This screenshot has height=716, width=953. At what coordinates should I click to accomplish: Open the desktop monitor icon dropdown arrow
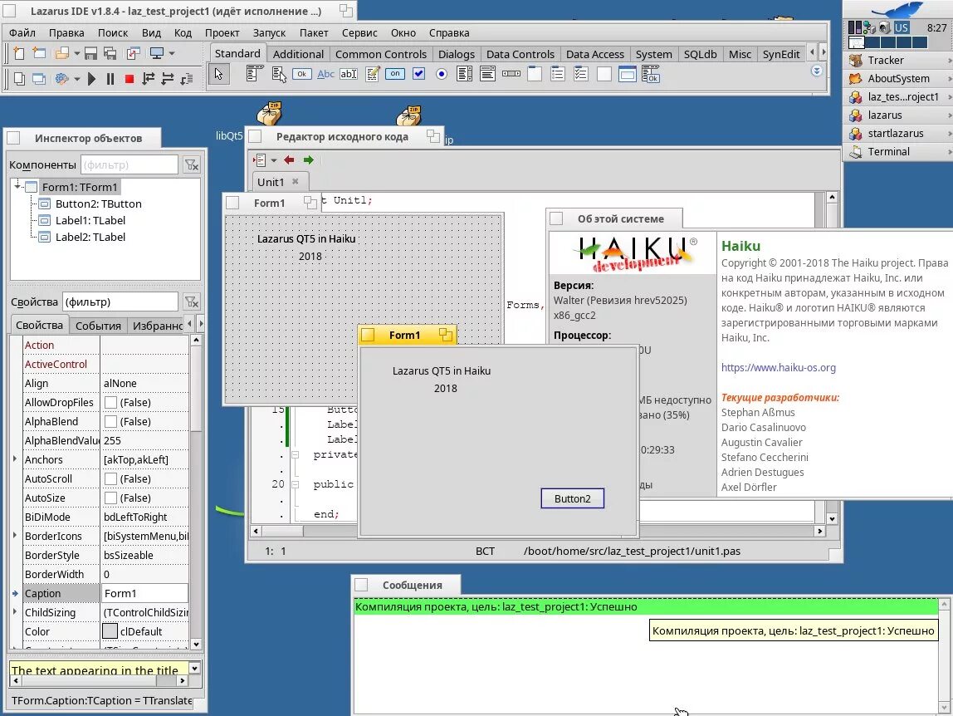[x=172, y=53]
